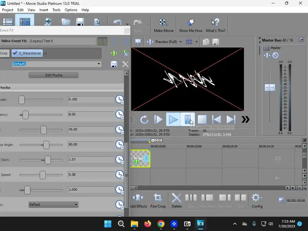Click the Open project folder icon
Image resolution: width=308 pixels, height=231 pixels.
66,22
